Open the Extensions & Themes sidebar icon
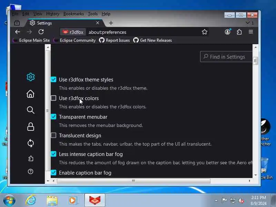276x207 pixels. [31, 158]
